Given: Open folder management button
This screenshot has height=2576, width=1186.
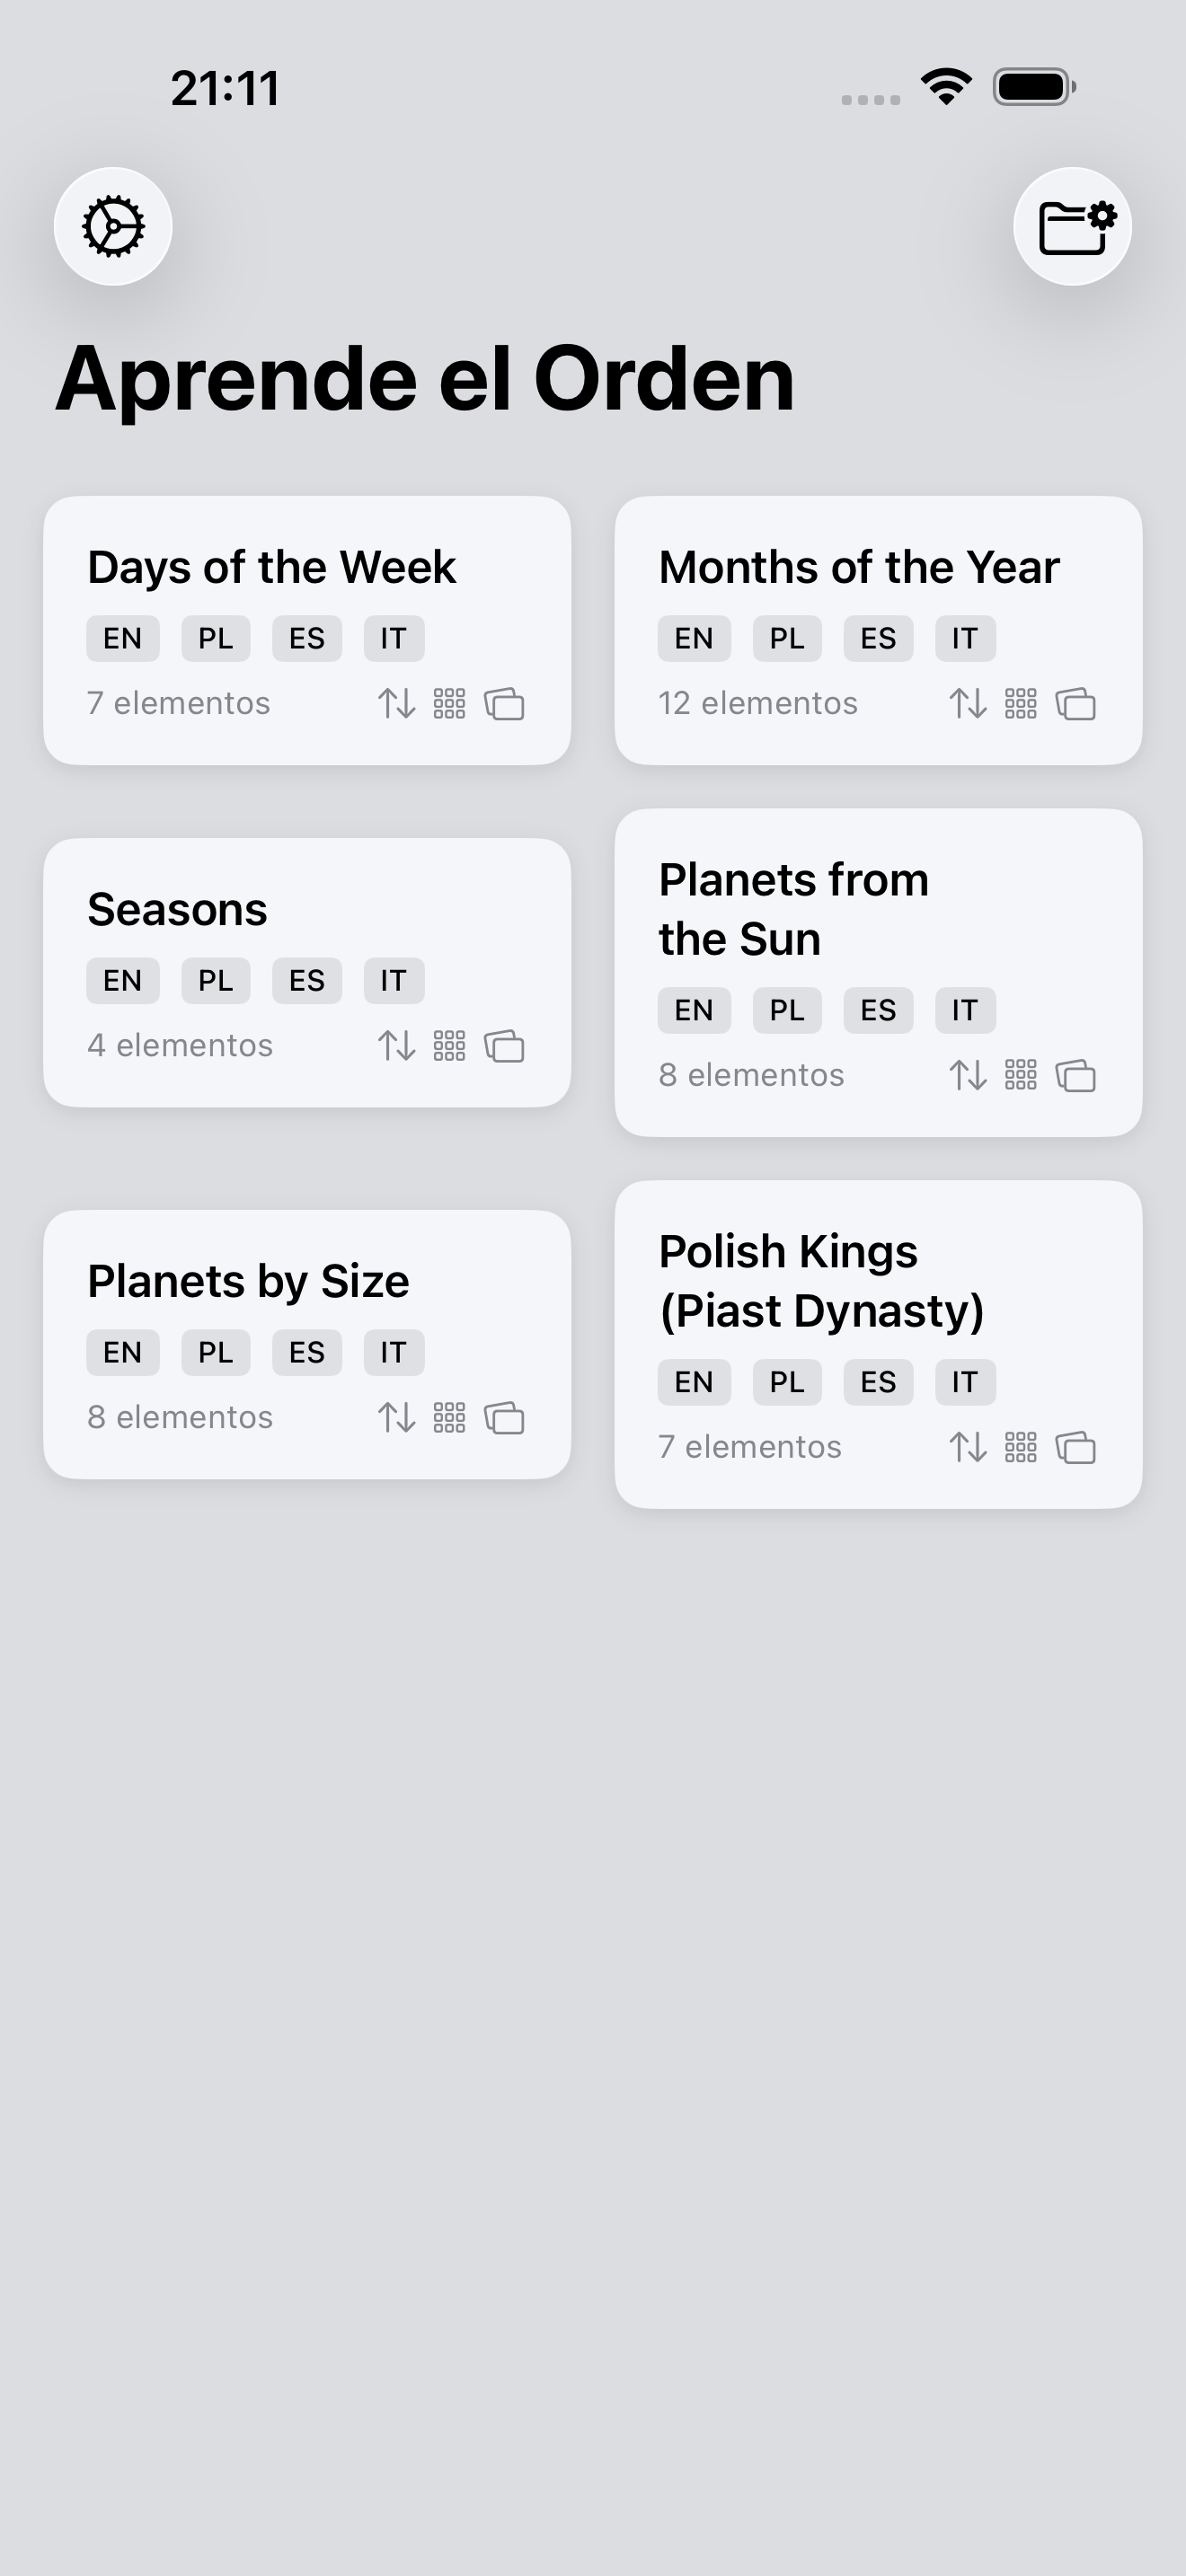Looking at the screenshot, I should tap(1072, 227).
